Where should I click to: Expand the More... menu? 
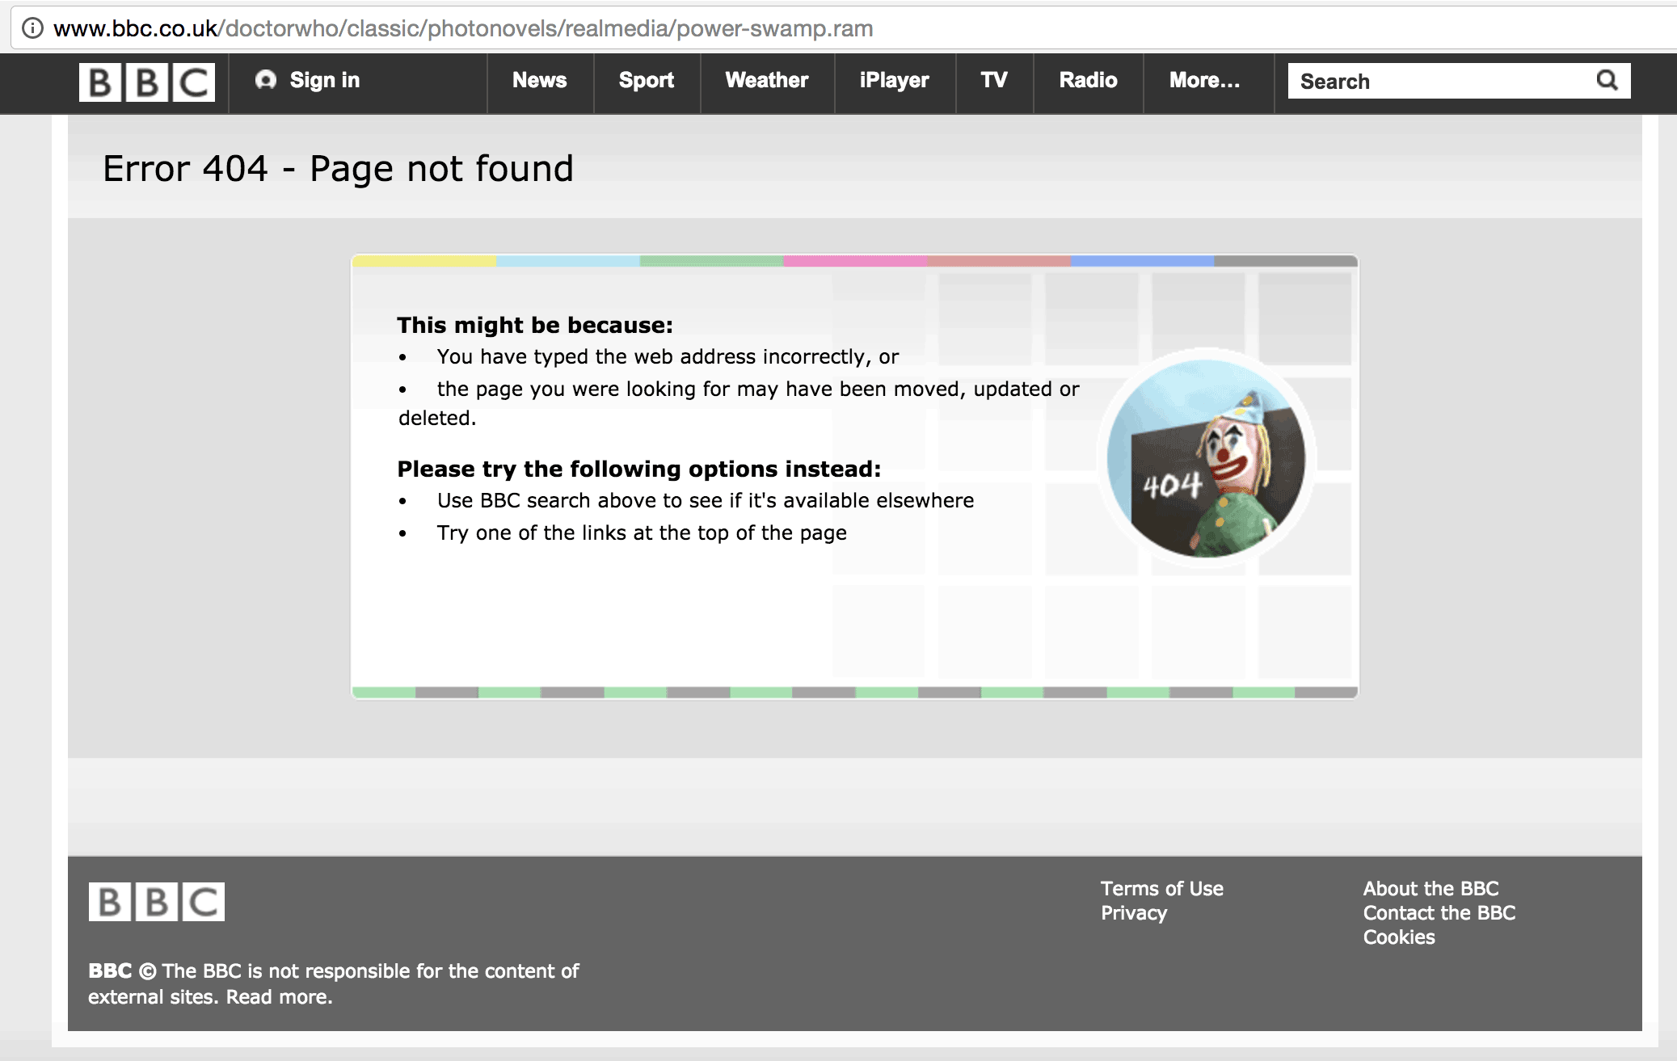point(1204,81)
